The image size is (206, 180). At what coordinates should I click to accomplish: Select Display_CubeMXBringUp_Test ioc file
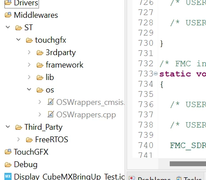click(69, 176)
